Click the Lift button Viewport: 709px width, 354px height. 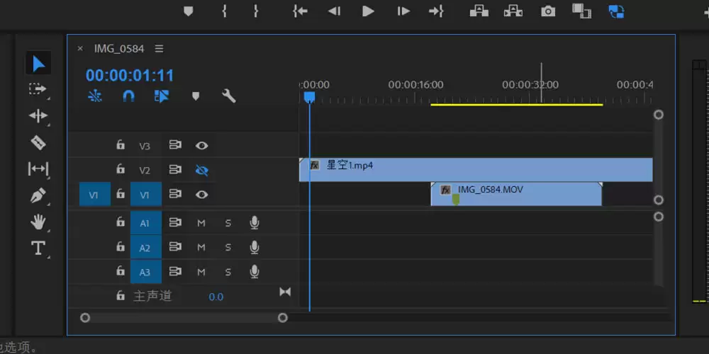point(479,11)
